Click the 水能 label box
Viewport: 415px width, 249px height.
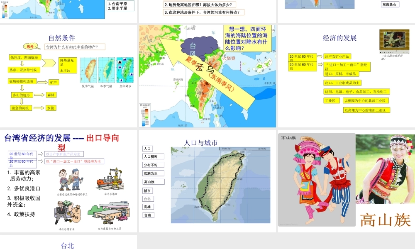pos(51,108)
